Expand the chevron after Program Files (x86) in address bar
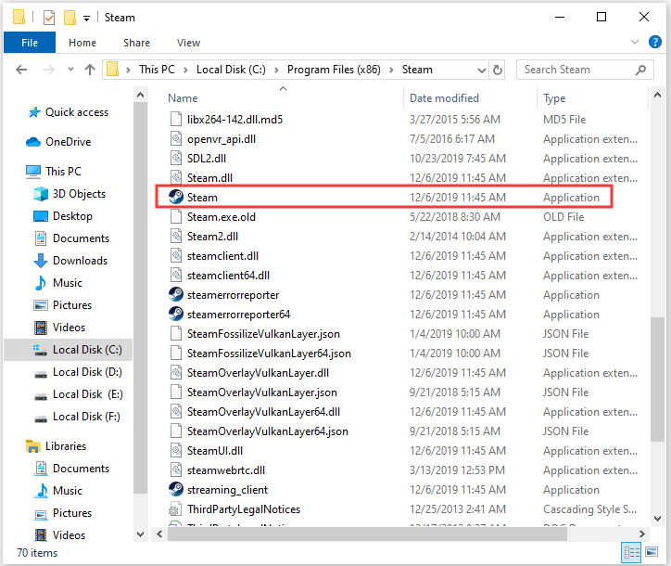671x566 pixels. pos(391,70)
